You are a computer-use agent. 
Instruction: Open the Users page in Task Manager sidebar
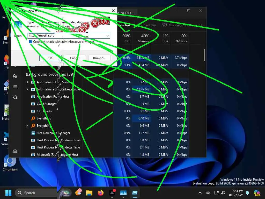click(15, 76)
